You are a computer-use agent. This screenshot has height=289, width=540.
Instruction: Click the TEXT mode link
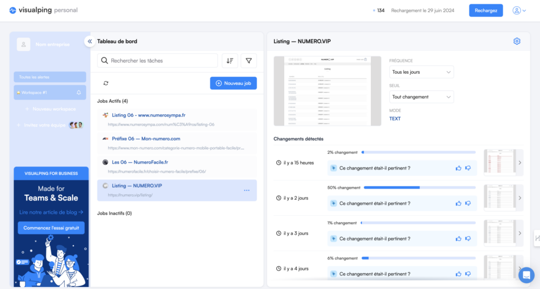(394, 118)
